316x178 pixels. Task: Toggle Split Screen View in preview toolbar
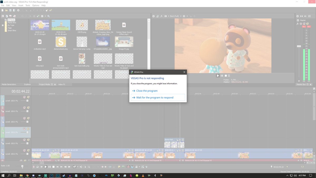(x=165, y=16)
